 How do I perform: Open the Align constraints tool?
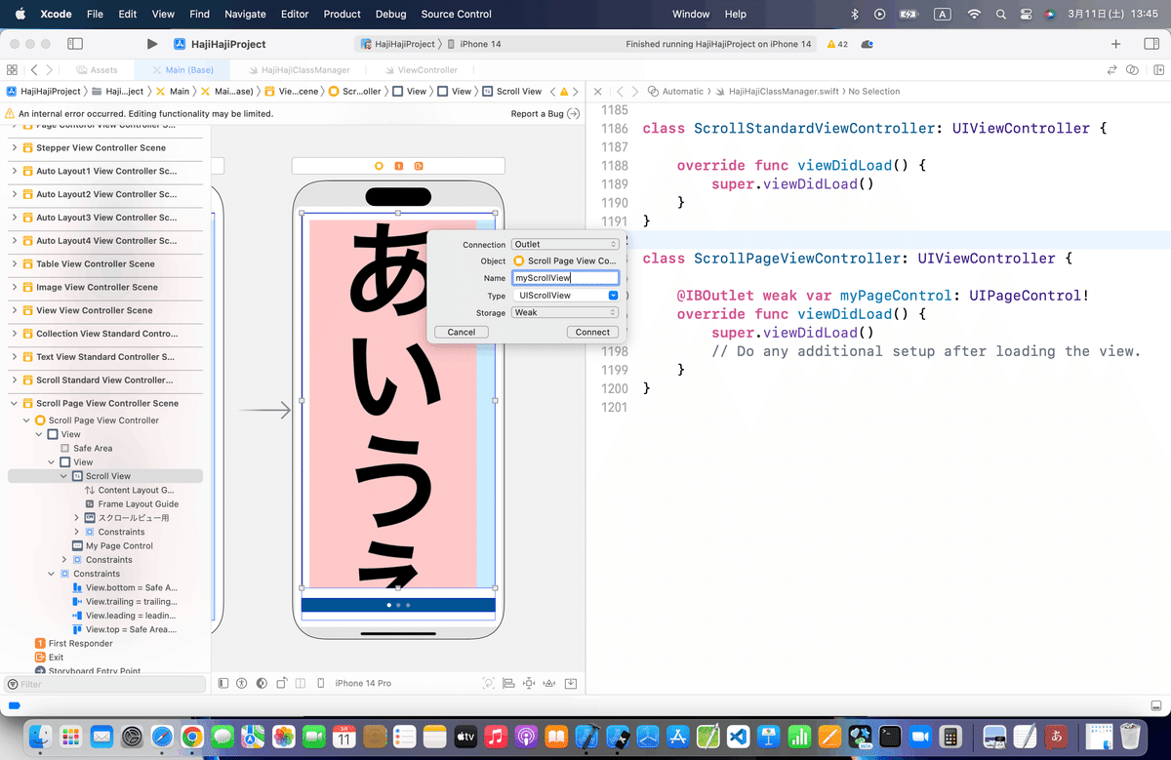pos(509,683)
